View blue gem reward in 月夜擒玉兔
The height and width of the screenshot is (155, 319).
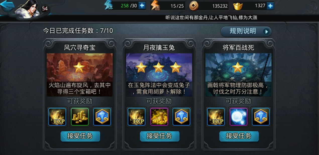tap(181, 117)
